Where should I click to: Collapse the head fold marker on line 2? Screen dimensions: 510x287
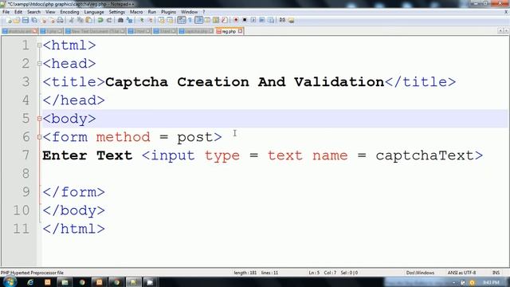[x=39, y=64]
